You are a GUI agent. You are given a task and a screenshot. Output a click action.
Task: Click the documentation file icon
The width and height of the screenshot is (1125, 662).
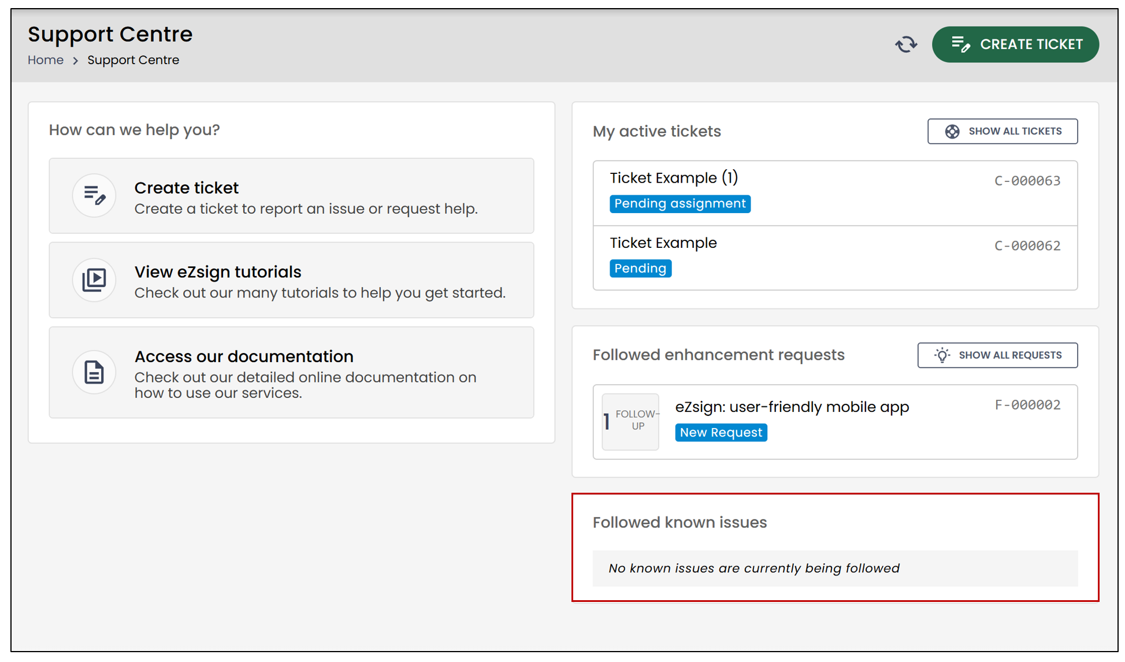click(x=94, y=372)
